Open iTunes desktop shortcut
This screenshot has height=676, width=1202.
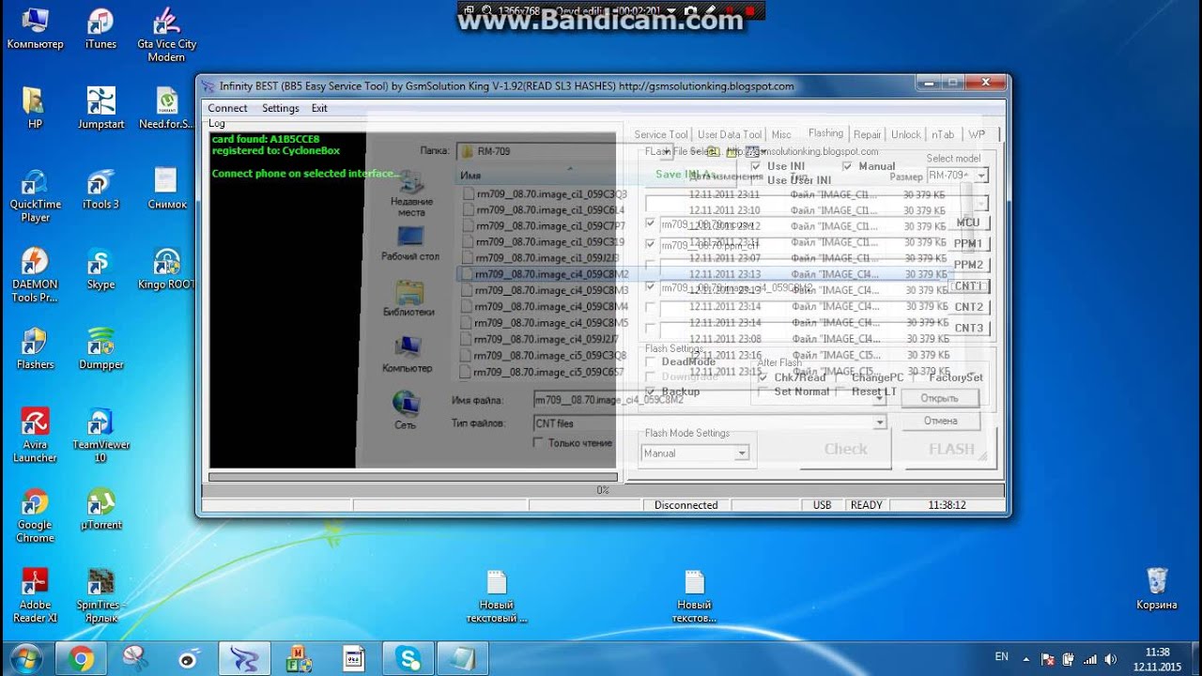[100, 29]
